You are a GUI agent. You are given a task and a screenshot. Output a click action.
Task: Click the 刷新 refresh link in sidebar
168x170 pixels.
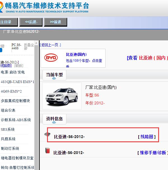coord(19,66)
